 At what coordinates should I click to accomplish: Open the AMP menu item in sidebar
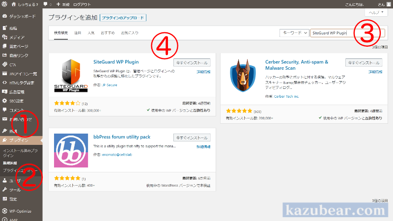pos(14,220)
